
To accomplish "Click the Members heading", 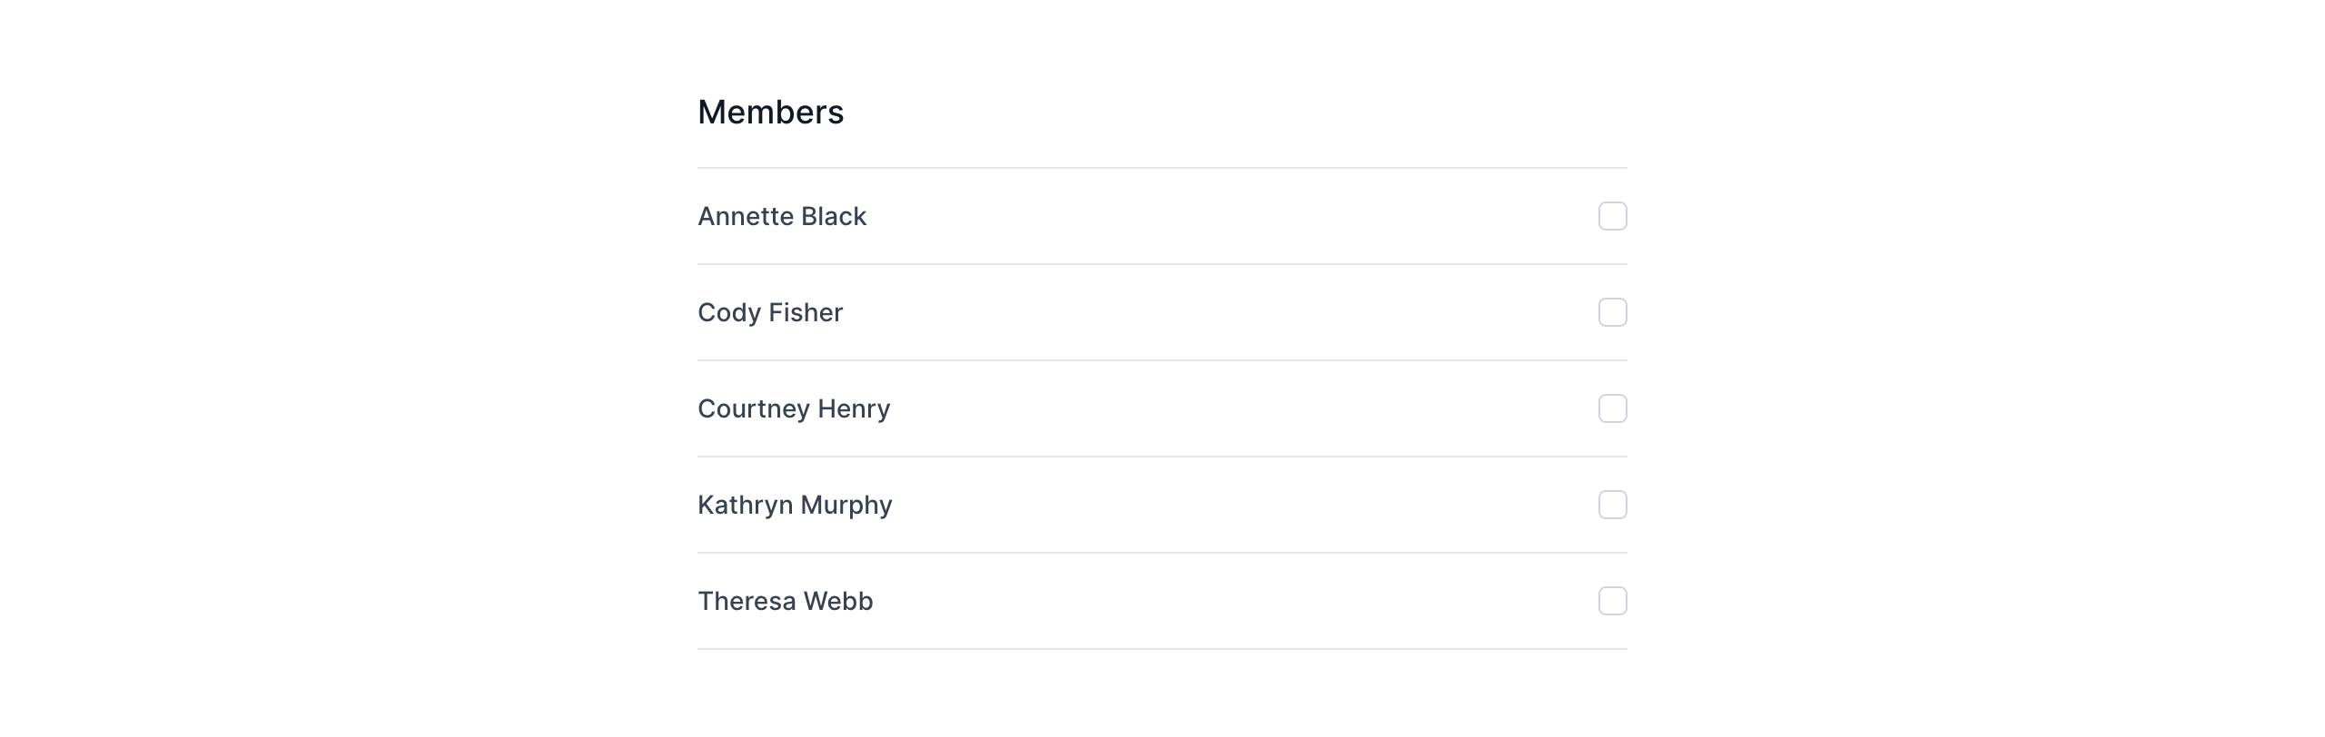I will point(770,113).
